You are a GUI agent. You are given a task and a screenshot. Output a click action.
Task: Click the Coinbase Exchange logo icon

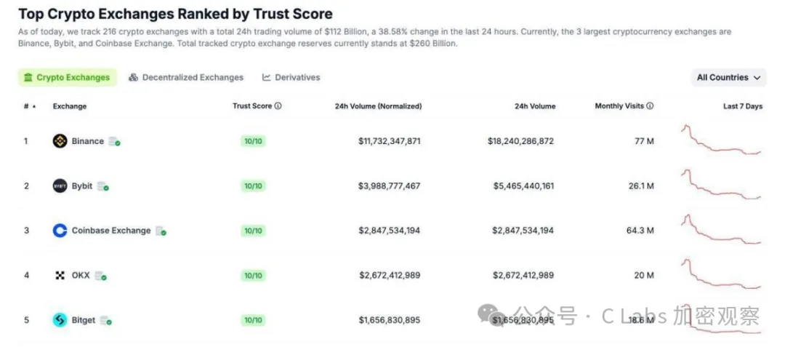pos(60,231)
